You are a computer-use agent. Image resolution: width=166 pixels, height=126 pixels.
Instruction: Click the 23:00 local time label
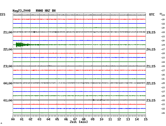click(8, 66)
